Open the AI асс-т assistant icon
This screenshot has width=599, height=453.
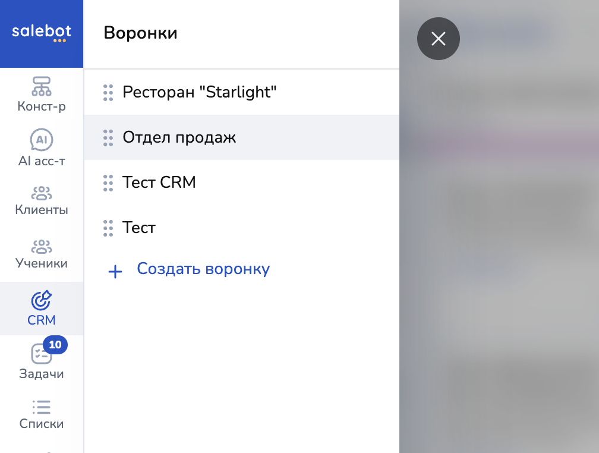[x=42, y=140]
